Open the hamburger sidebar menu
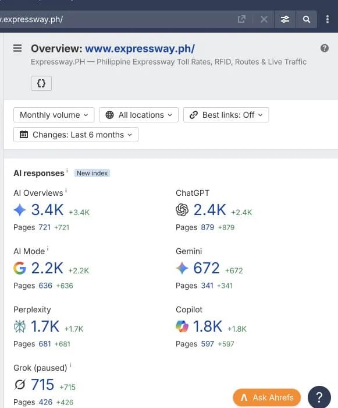Screen dimensions: 338x408 (17, 48)
